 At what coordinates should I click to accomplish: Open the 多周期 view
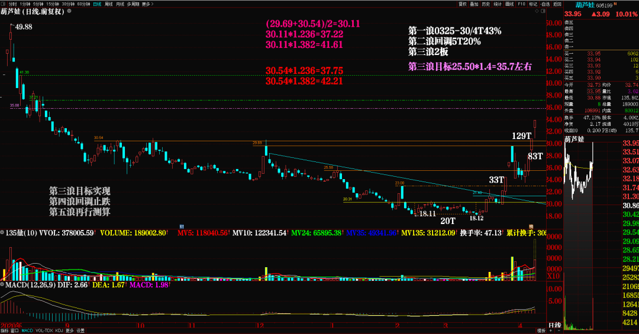coord(133,4)
